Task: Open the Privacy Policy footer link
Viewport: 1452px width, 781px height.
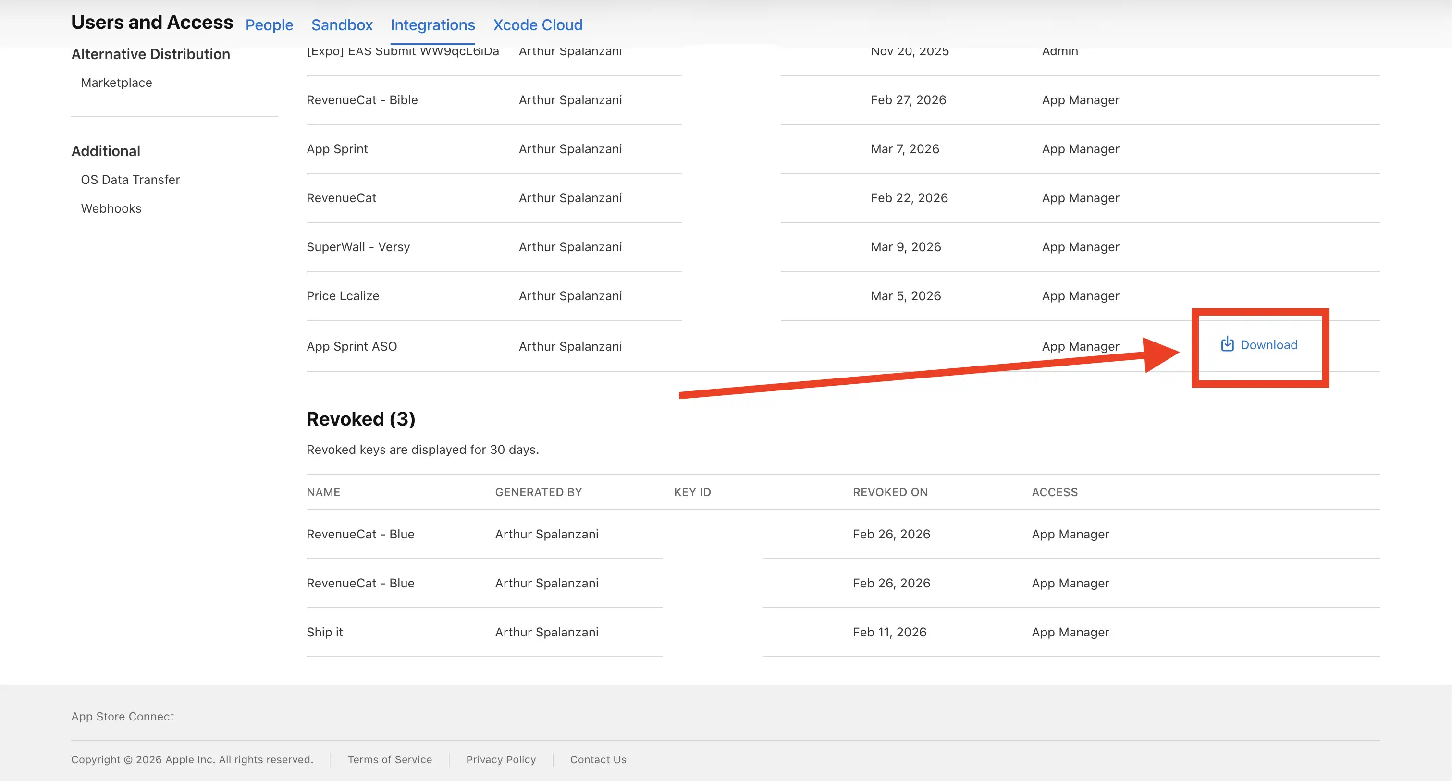Action: (x=501, y=759)
